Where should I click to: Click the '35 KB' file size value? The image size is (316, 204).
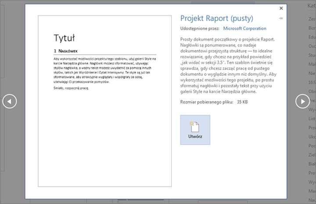(242, 102)
